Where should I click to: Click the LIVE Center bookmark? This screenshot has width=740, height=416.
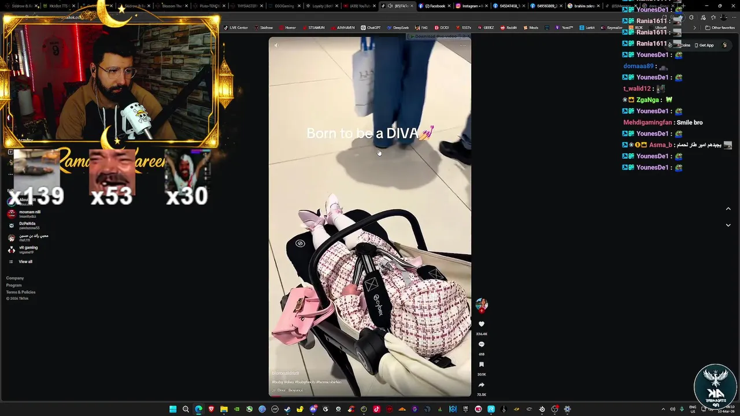(236, 28)
